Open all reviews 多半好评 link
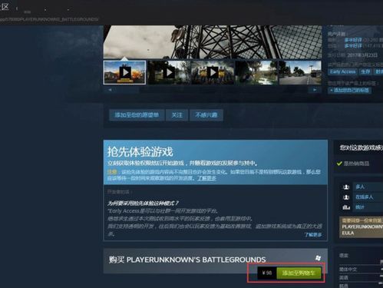Screen dimensions: 383x288 353,46
